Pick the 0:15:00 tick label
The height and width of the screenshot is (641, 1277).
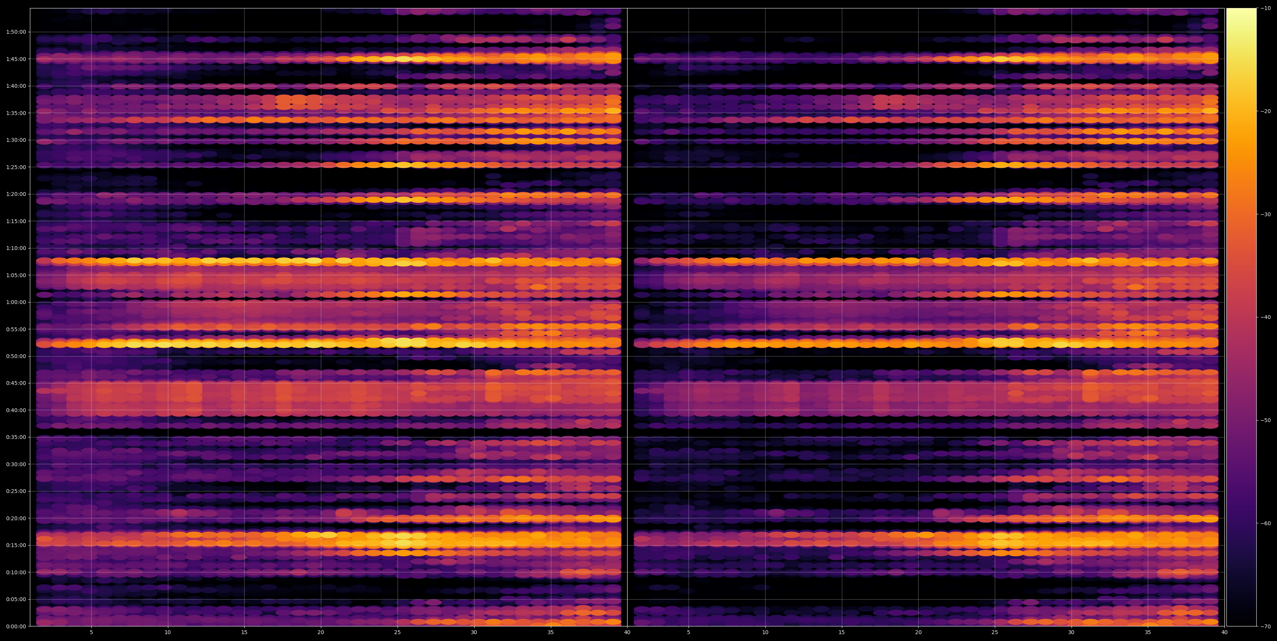[x=16, y=545]
